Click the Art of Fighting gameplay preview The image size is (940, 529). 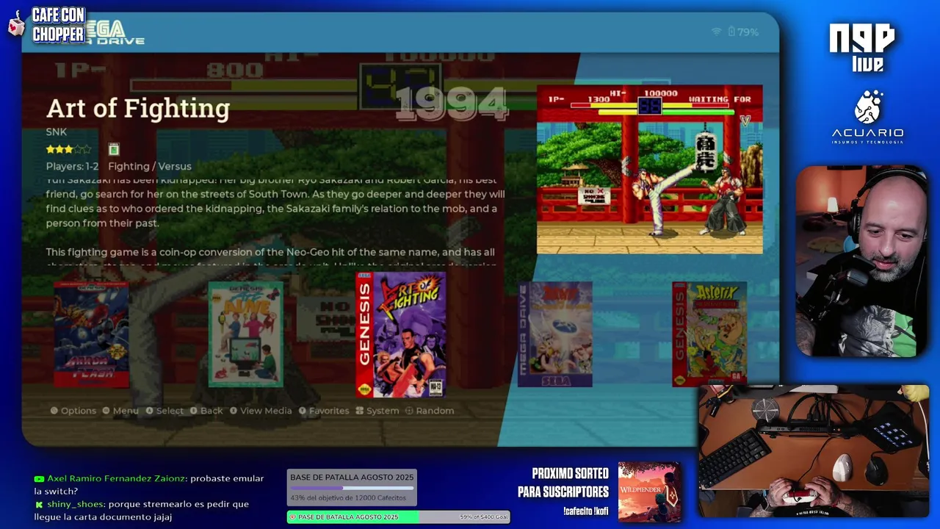click(x=649, y=170)
